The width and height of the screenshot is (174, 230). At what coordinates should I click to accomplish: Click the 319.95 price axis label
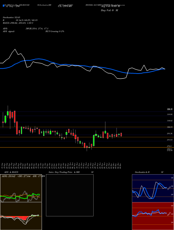pyautogui.click(x=170, y=114)
